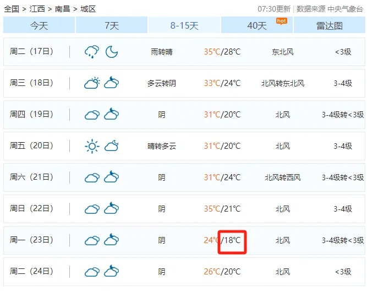
Task: Click the 周一（23日）date label
Action: click(x=31, y=240)
